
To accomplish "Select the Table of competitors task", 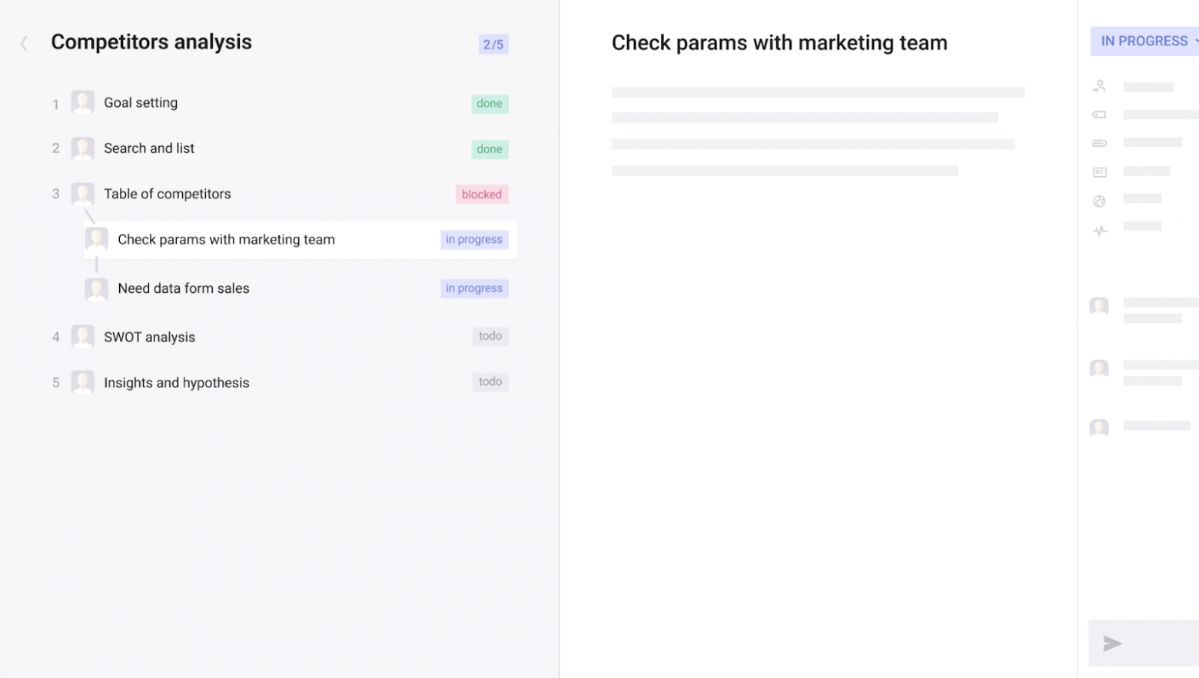I will click(167, 194).
